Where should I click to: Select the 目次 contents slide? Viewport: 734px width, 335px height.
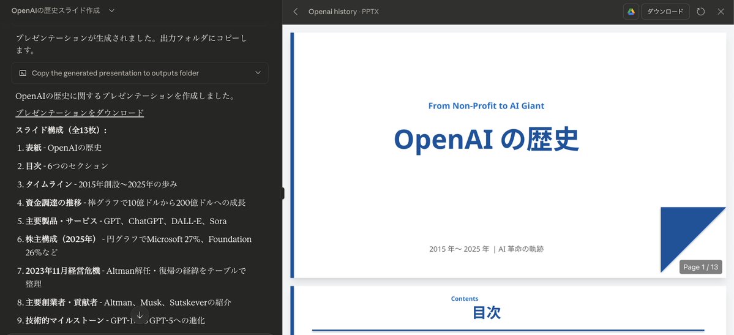coord(508,311)
